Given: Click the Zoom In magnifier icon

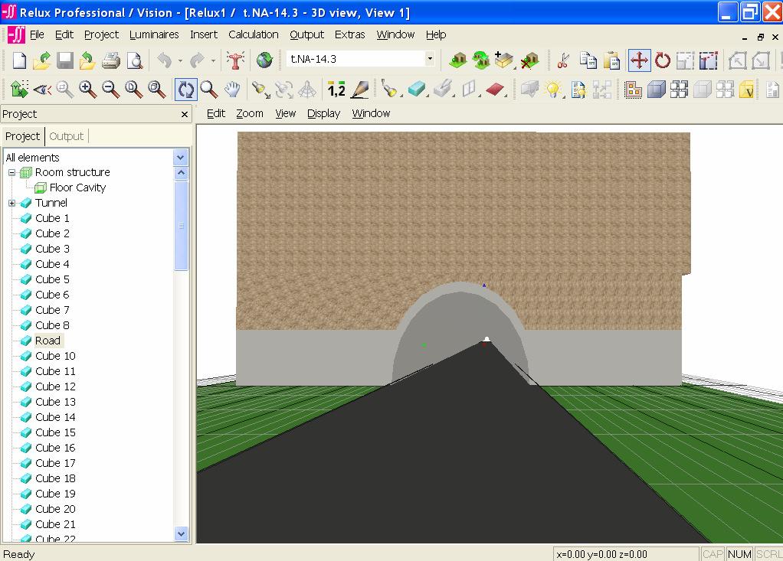Looking at the screenshot, I should [x=87, y=90].
